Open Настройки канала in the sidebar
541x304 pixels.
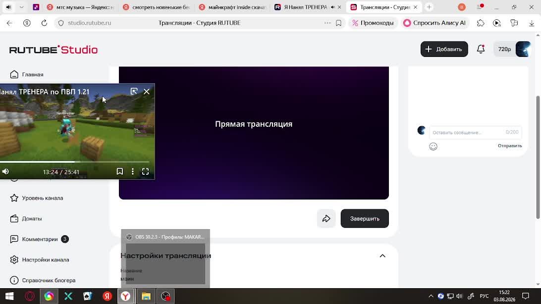tap(46, 260)
